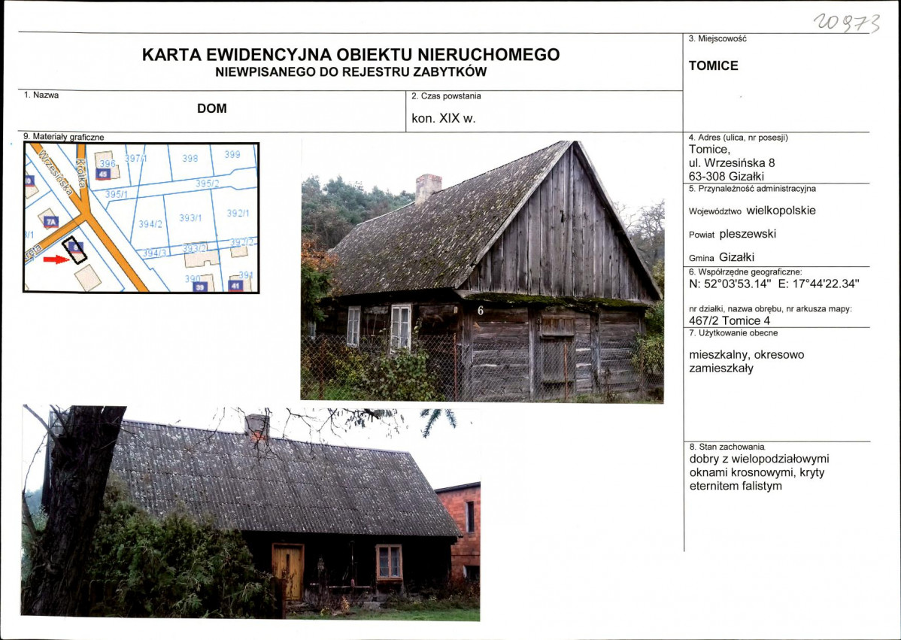Screen dimensions: 901x640
Task: Click the '8. Stan zachowania' label
Action: (x=727, y=447)
